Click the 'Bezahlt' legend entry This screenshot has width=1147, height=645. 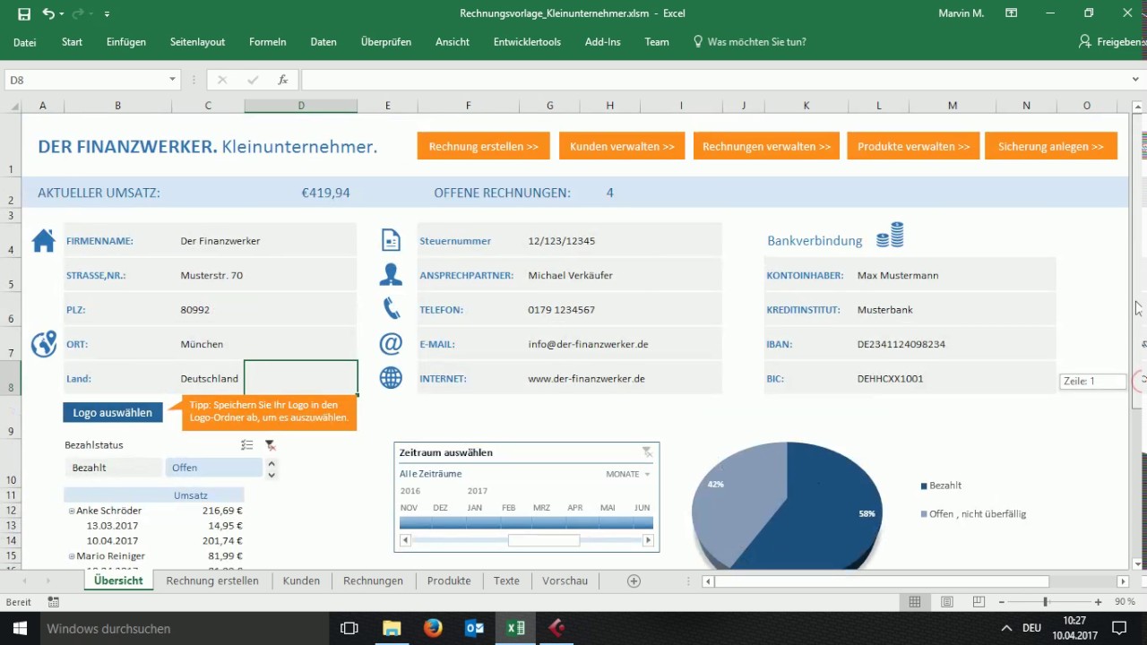(x=941, y=486)
